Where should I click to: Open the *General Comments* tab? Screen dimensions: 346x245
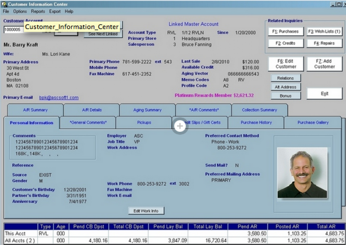coord(87,123)
